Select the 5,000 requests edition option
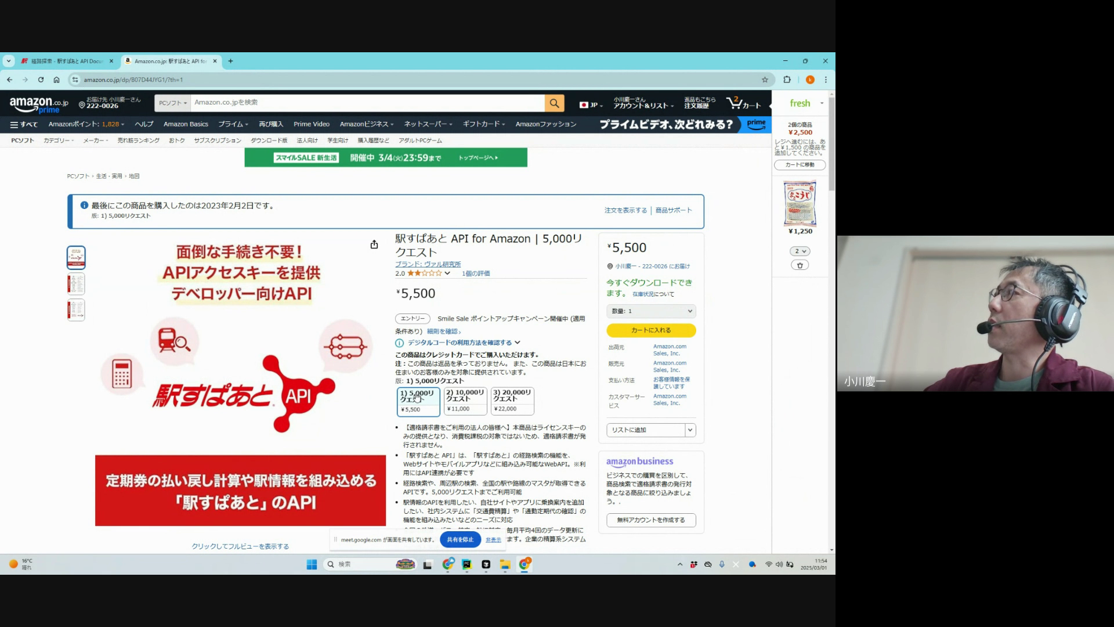Viewport: 1114px width, 627px height. point(418,401)
